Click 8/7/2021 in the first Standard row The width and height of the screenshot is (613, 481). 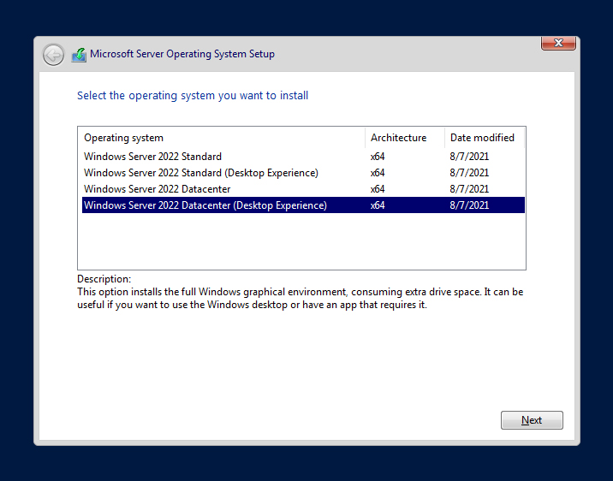[469, 157]
